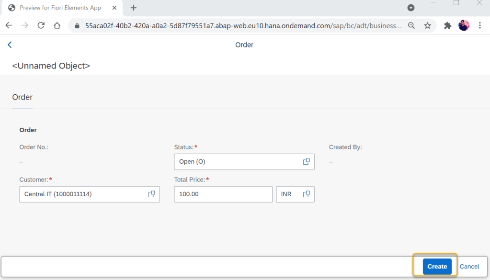Click the Created By label
490x280 pixels.
click(x=345, y=147)
